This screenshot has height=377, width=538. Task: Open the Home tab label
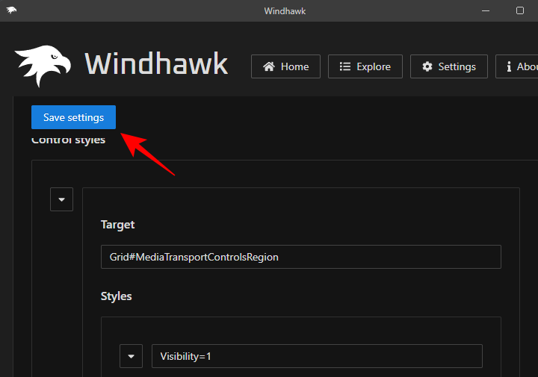tap(294, 66)
